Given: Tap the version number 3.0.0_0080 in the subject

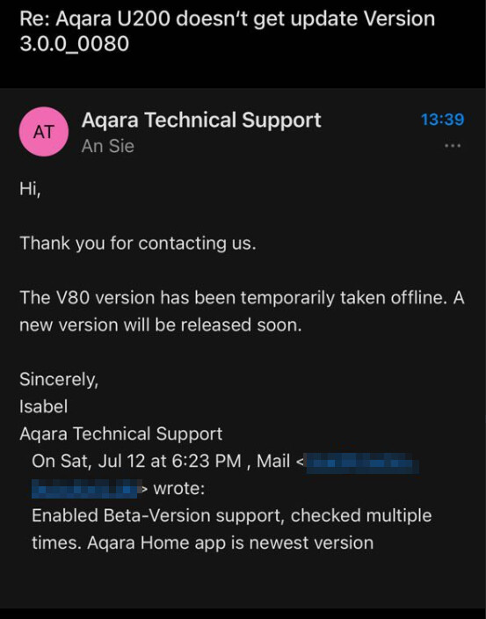Looking at the screenshot, I should click(74, 43).
